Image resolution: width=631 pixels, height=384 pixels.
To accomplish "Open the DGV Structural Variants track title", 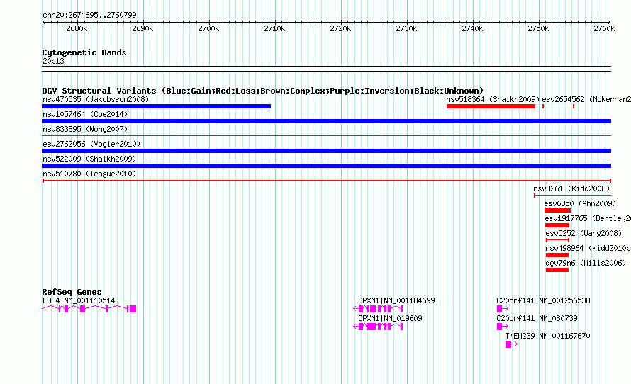I will (263, 91).
